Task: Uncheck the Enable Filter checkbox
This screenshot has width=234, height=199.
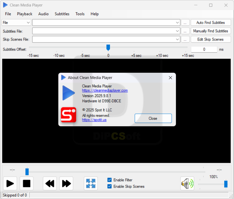Action: (x=110, y=180)
